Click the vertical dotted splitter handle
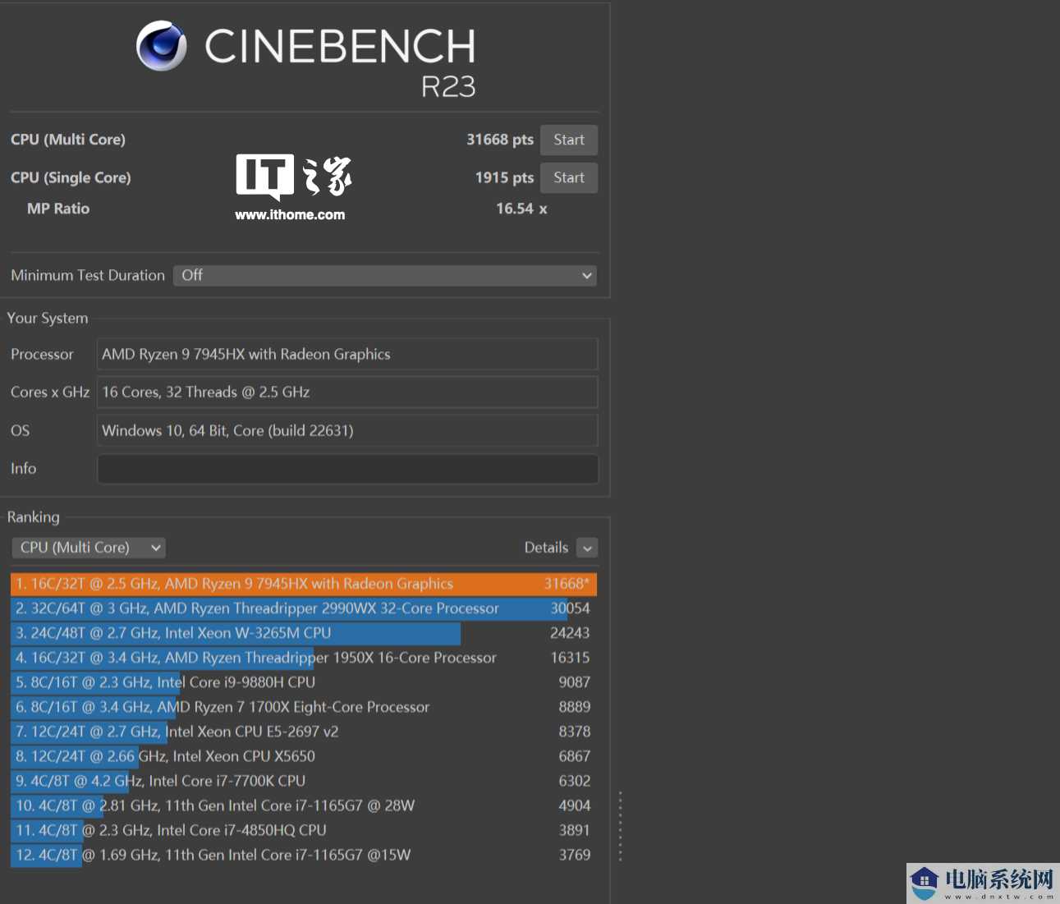The width and height of the screenshot is (1060, 904). point(620,826)
